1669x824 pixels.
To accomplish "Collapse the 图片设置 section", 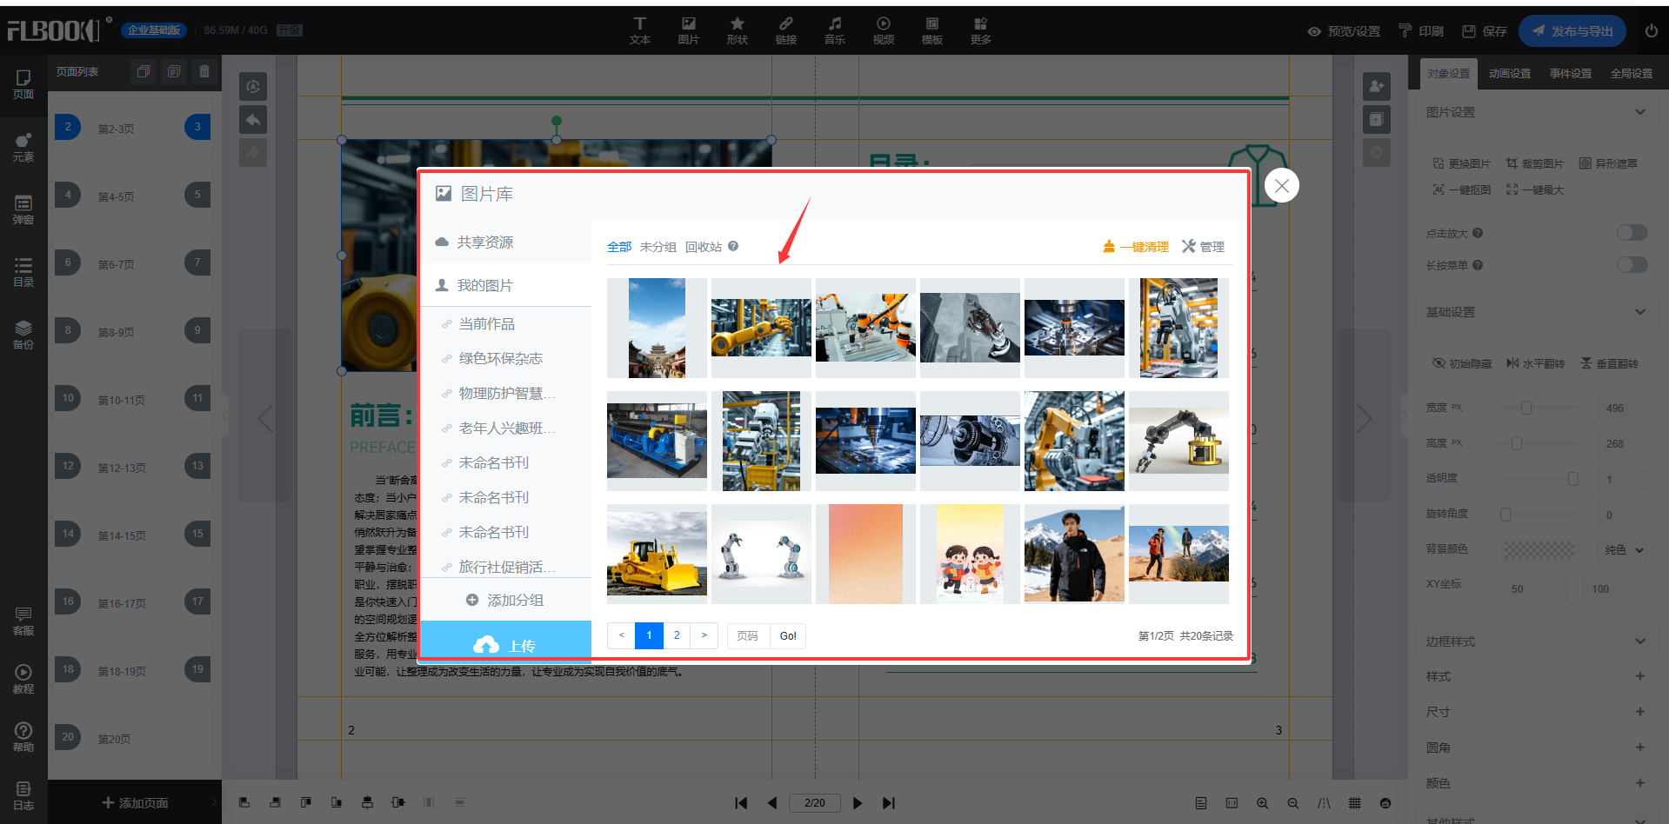I will tap(1639, 112).
